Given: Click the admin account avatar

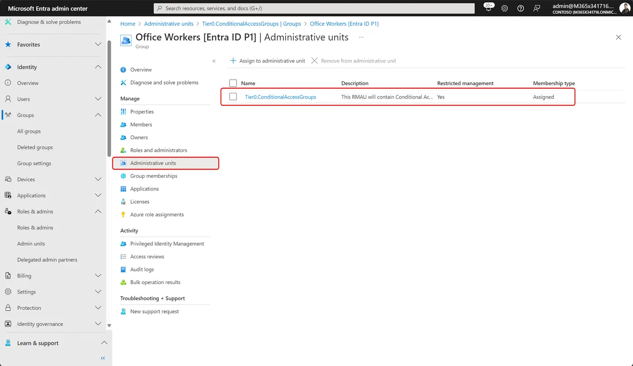Looking at the screenshot, I should click(624, 8).
